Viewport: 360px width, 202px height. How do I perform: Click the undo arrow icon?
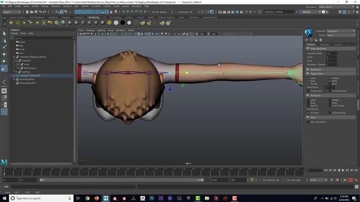(40, 12)
